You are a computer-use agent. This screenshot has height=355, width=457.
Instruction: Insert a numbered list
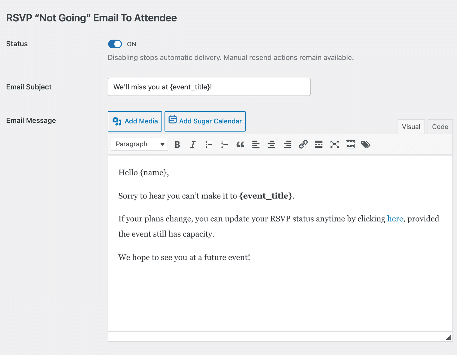click(x=225, y=145)
